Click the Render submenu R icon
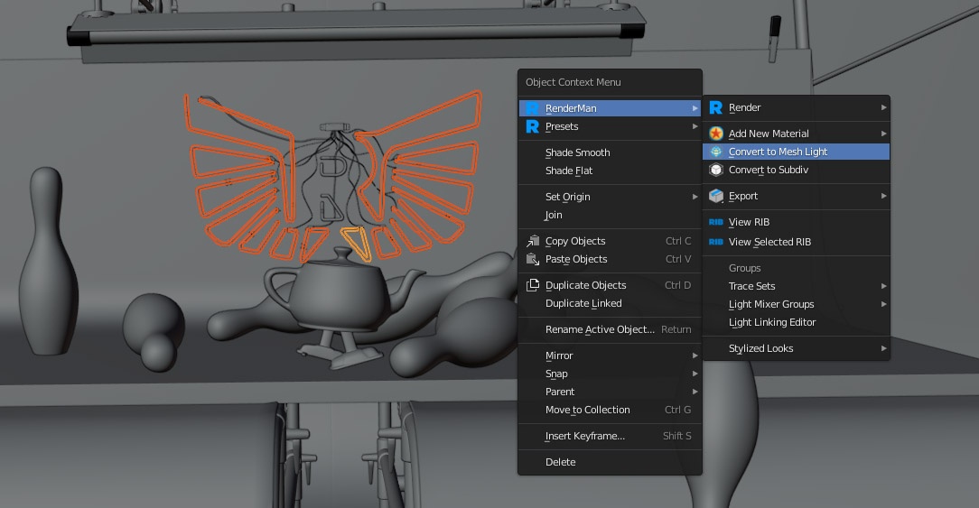The width and height of the screenshot is (979, 508). [x=716, y=108]
